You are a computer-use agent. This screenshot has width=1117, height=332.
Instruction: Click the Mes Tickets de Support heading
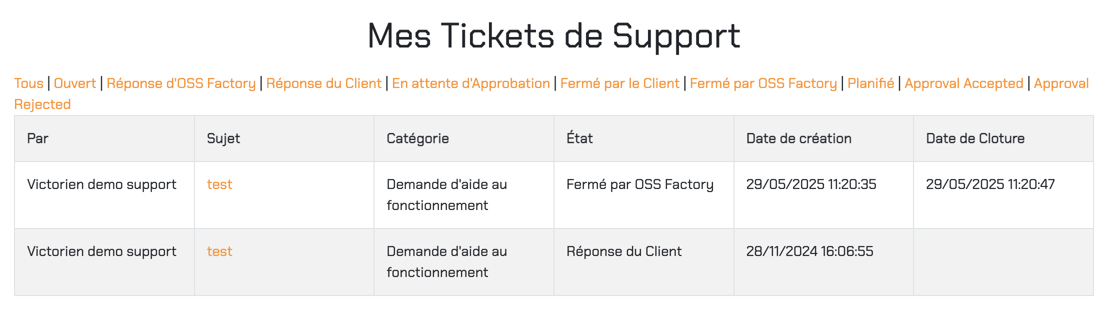pyautogui.click(x=554, y=36)
